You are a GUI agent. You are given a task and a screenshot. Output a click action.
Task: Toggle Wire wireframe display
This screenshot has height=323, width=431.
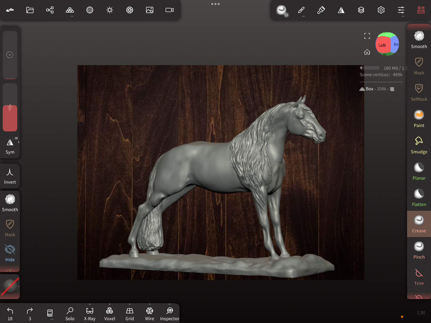pyautogui.click(x=149, y=313)
